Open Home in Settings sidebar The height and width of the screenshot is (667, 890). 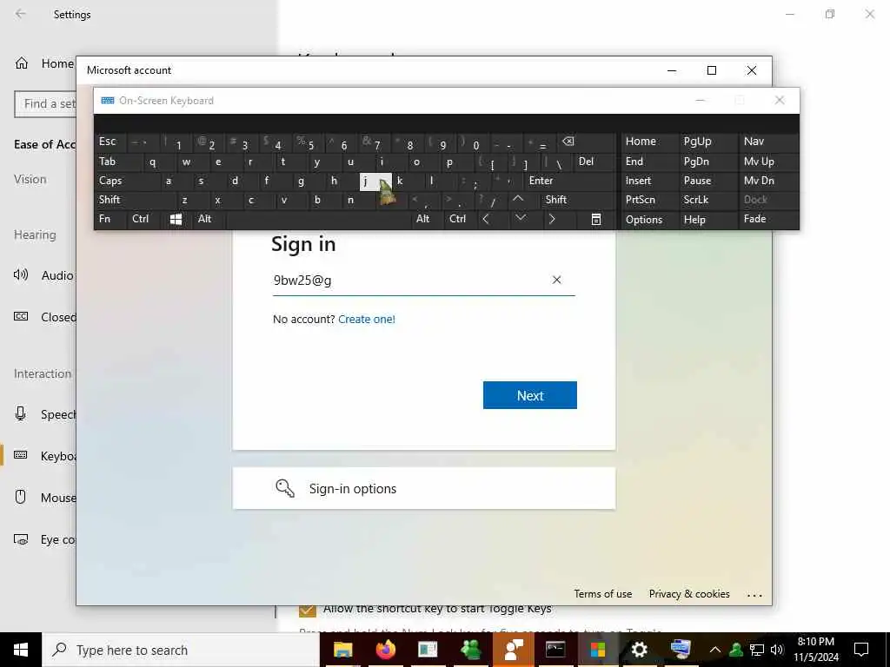point(44,63)
